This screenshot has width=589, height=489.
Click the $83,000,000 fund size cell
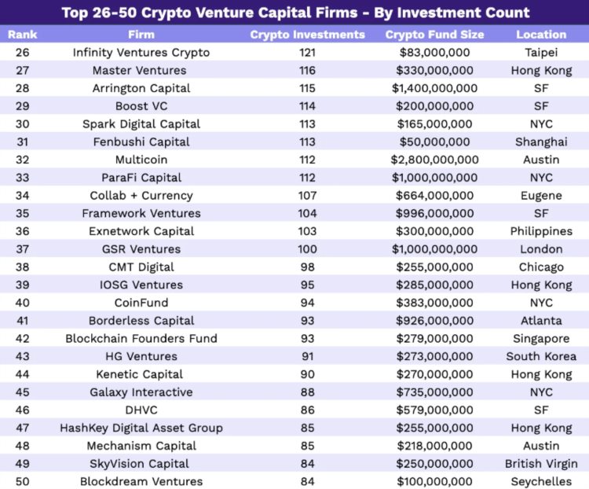point(434,53)
